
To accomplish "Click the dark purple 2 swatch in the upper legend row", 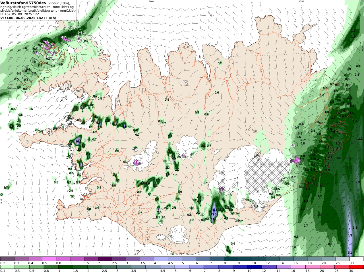I will 105,259.
